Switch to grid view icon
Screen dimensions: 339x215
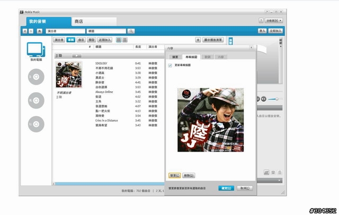pyautogui.click(x=119, y=40)
